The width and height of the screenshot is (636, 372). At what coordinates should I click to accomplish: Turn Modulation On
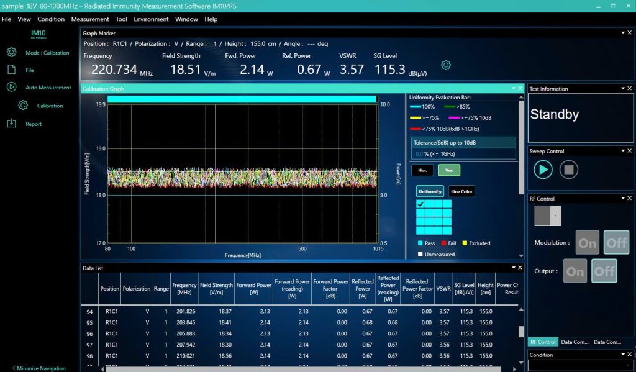point(587,243)
